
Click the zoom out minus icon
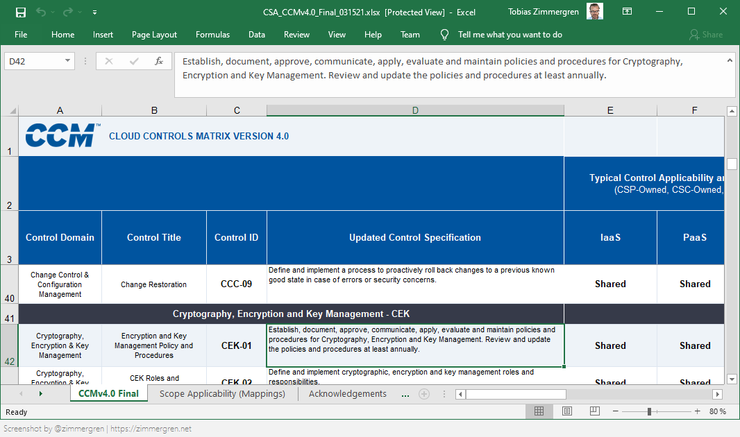(616, 411)
